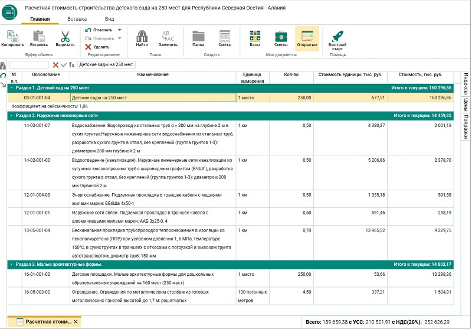Collapse Раздел 1. Детский сад на 250 мест
Screen dimensions: 472x329
pyautogui.click(x=11, y=88)
